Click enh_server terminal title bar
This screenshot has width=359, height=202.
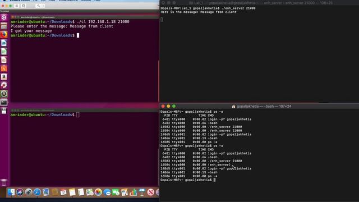(x=259, y=3)
